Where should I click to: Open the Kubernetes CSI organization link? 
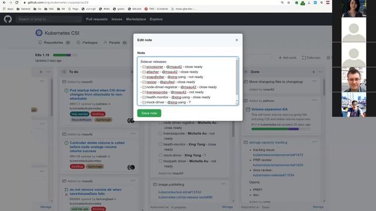[62, 33]
